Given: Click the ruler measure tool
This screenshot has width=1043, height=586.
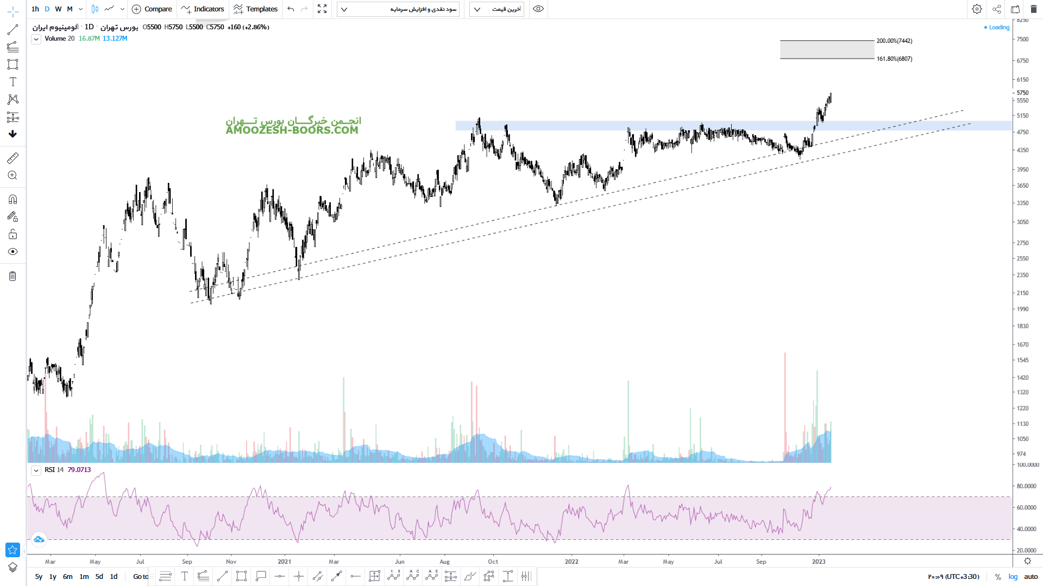Looking at the screenshot, I should 12,158.
